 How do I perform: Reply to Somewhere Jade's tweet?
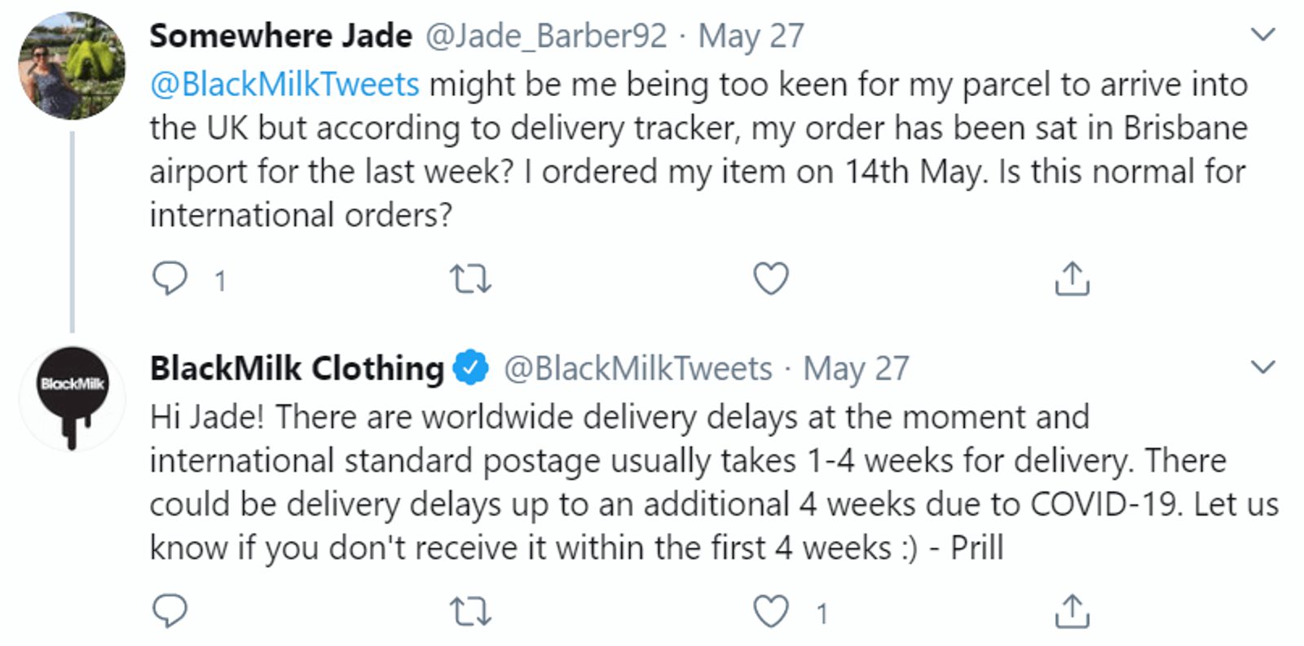pyautogui.click(x=169, y=280)
